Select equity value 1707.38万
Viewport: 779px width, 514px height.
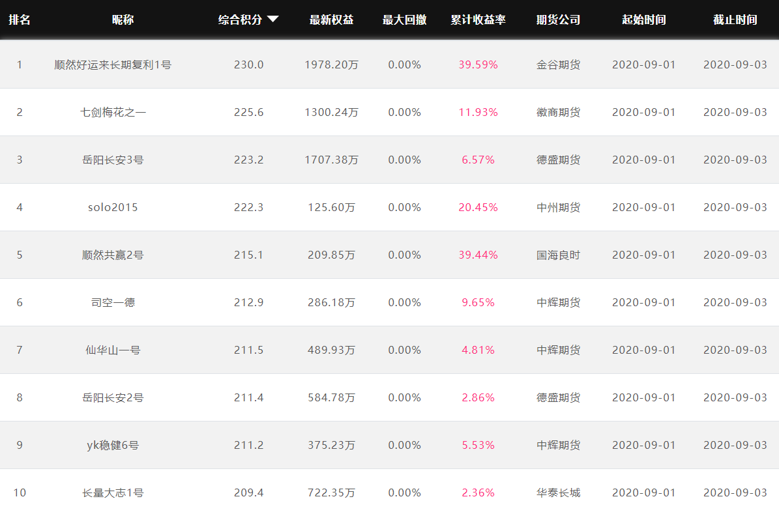tap(331, 160)
